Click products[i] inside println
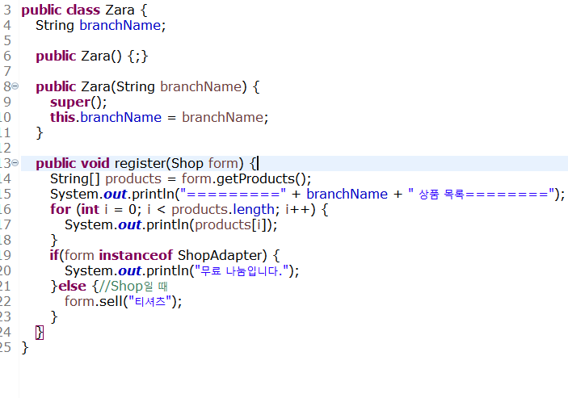Screen dimensions: 568x398 233,225
